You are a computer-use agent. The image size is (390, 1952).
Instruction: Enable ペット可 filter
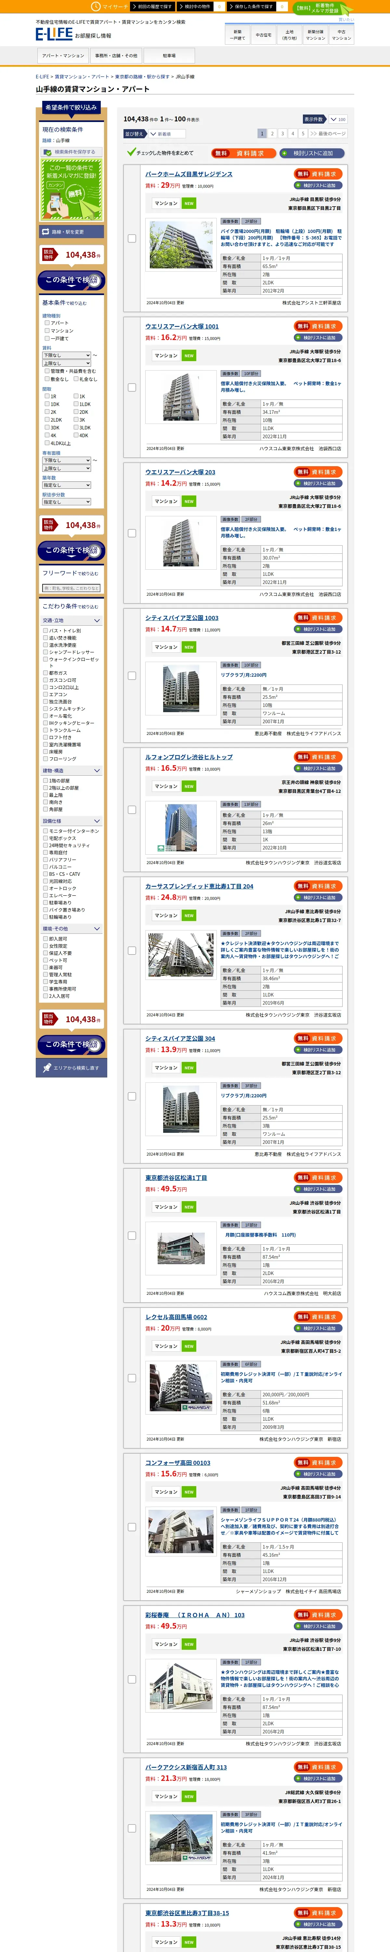45,960
